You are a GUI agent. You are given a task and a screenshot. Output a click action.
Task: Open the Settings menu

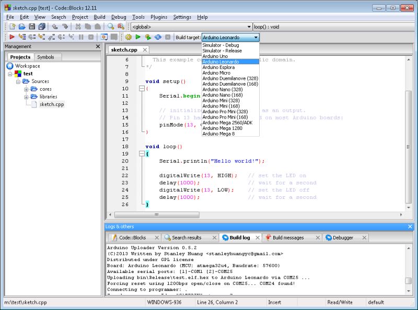click(x=182, y=17)
